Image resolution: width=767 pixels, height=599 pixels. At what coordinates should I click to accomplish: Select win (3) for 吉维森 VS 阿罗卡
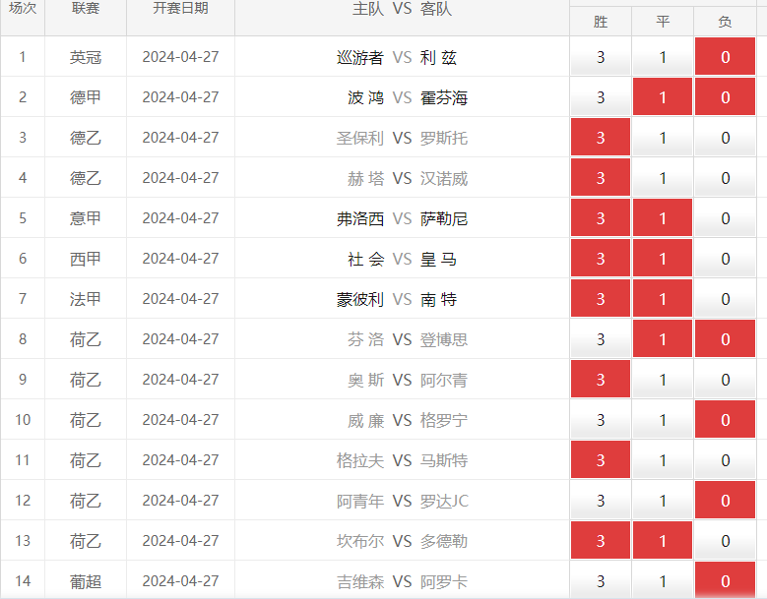[601, 580]
